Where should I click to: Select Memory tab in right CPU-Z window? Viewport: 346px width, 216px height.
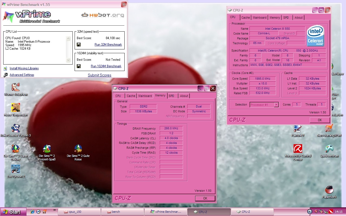click(x=275, y=18)
